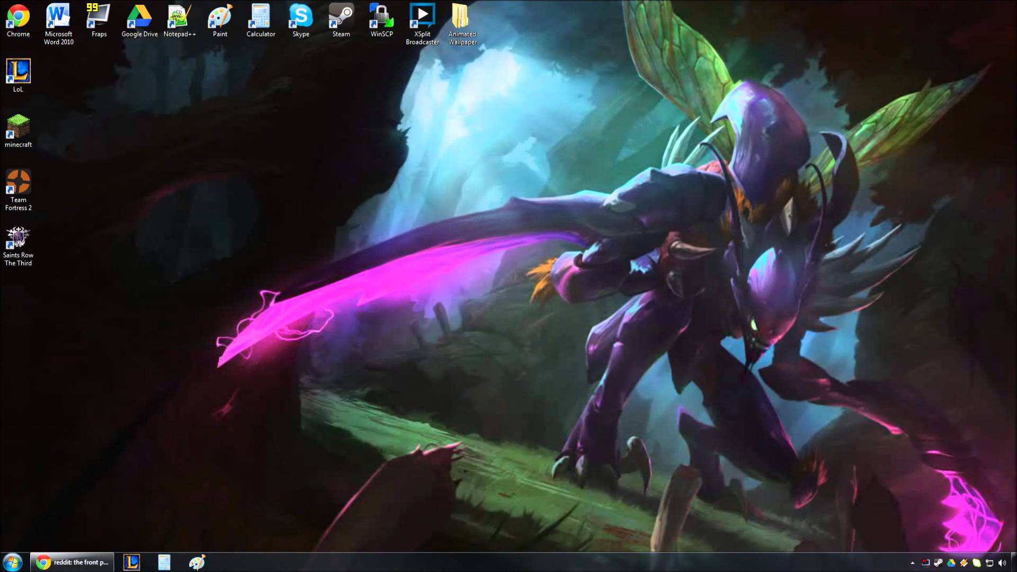Switch to the reddit Chrome window on the taskbar
This screenshot has height=572, width=1017.
(x=73, y=562)
